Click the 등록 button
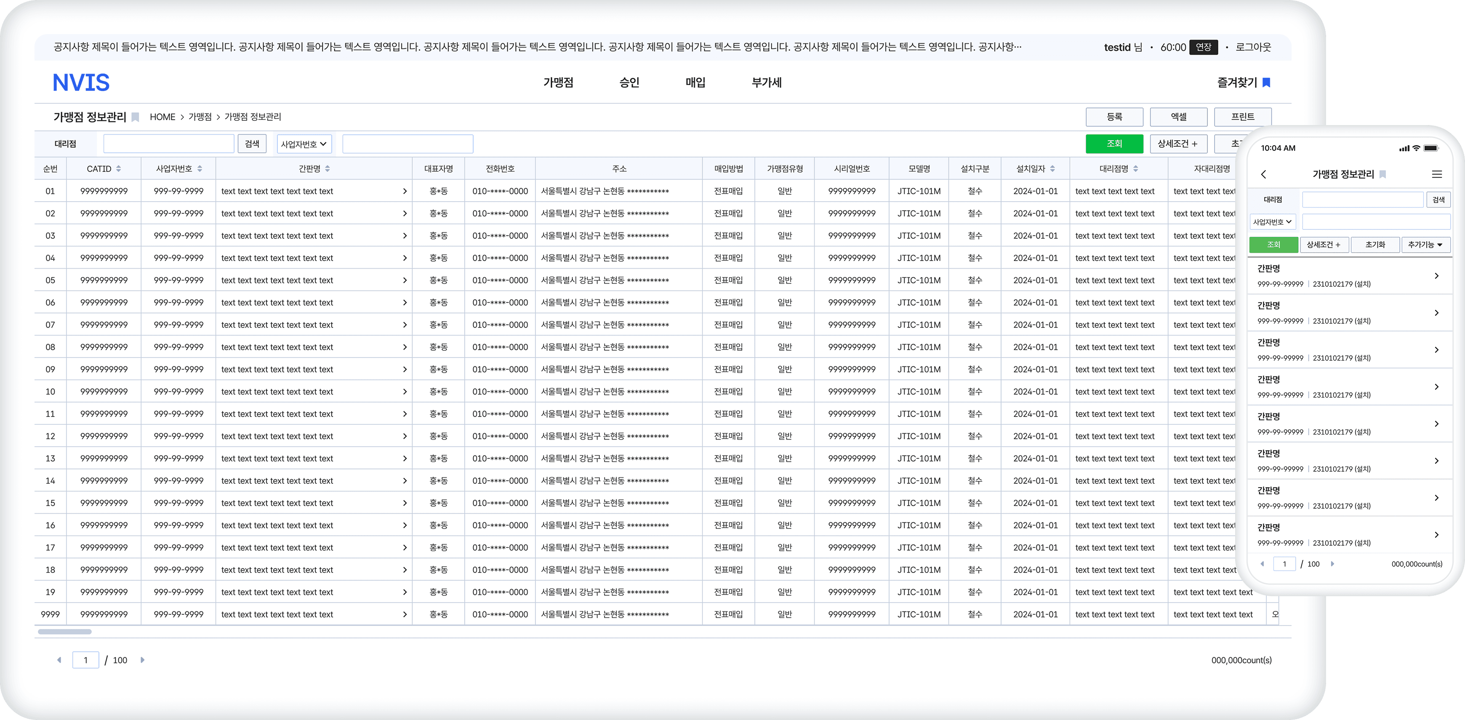1465x720 pixels. (x=1114, y=117)
